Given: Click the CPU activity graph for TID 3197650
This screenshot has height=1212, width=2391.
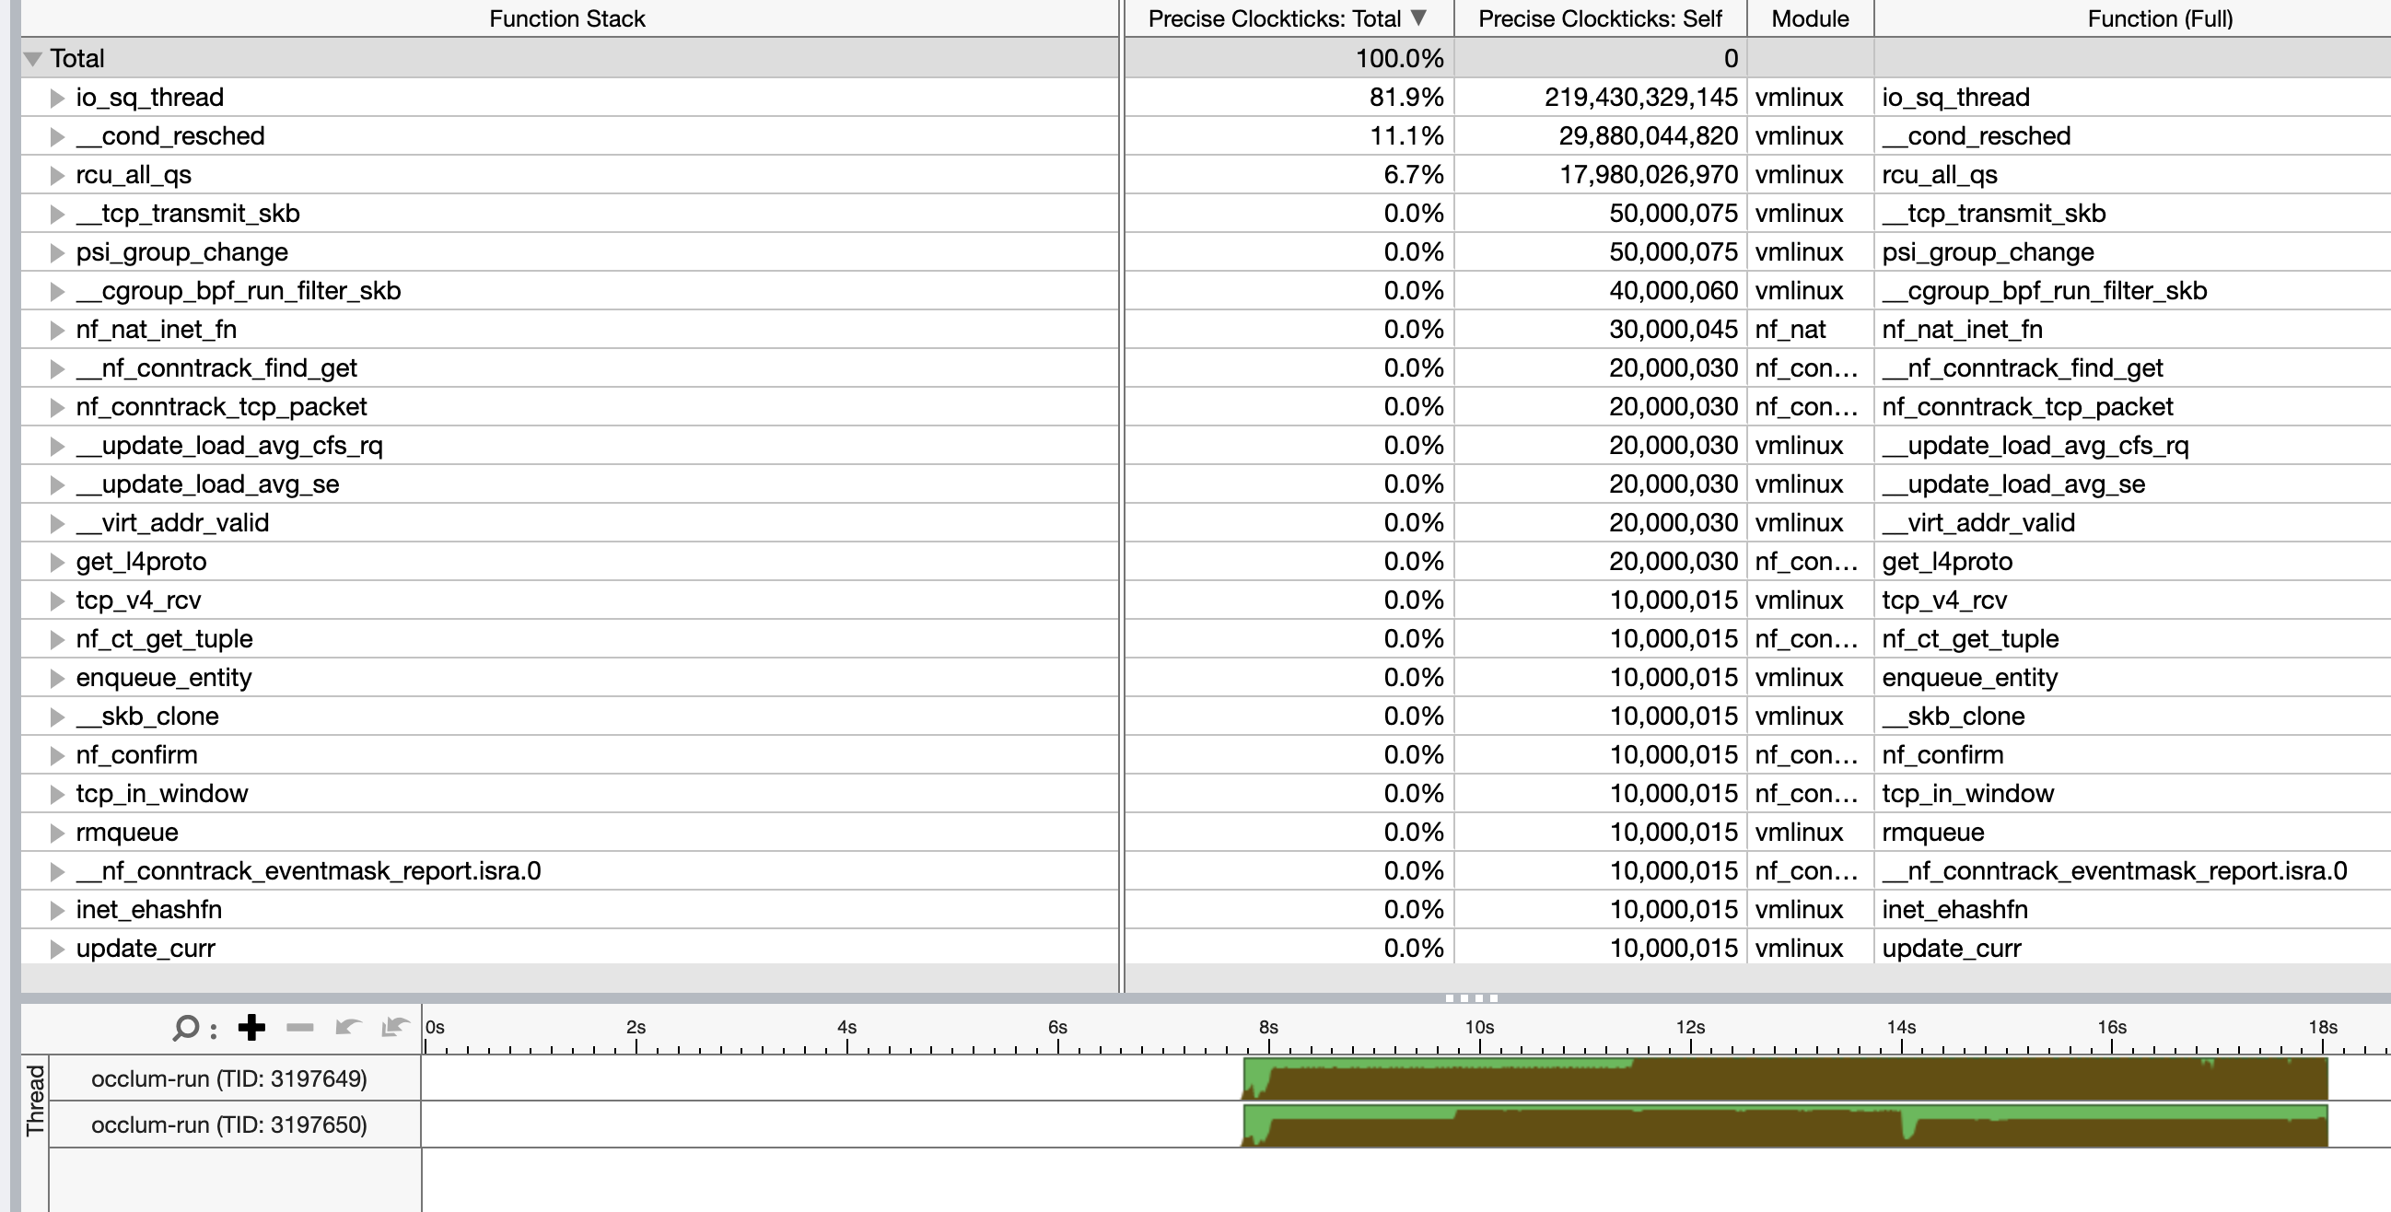Looking at the screenshot, I should click(1785, 1125).
